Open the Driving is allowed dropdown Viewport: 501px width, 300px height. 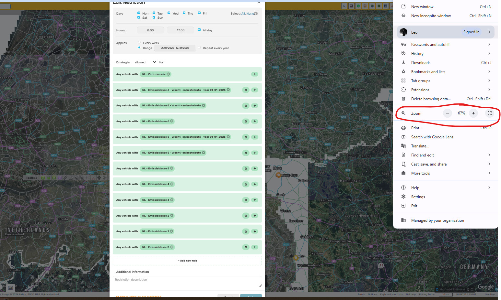145,62
